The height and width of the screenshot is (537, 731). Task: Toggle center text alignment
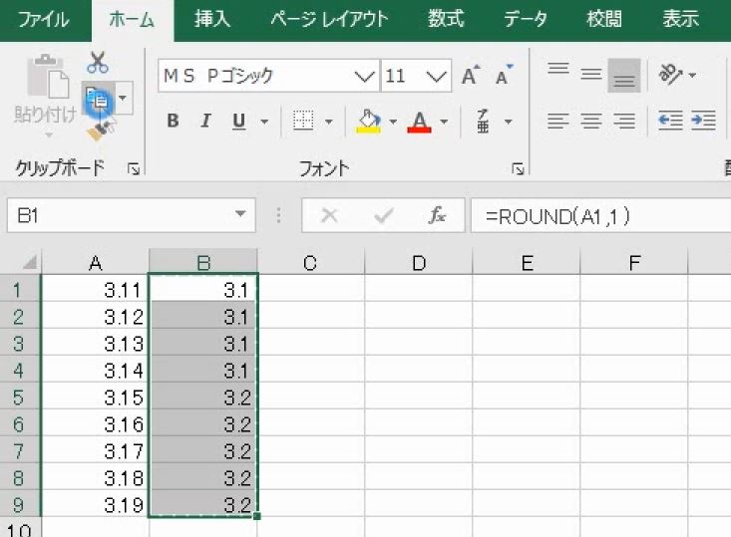591,121
